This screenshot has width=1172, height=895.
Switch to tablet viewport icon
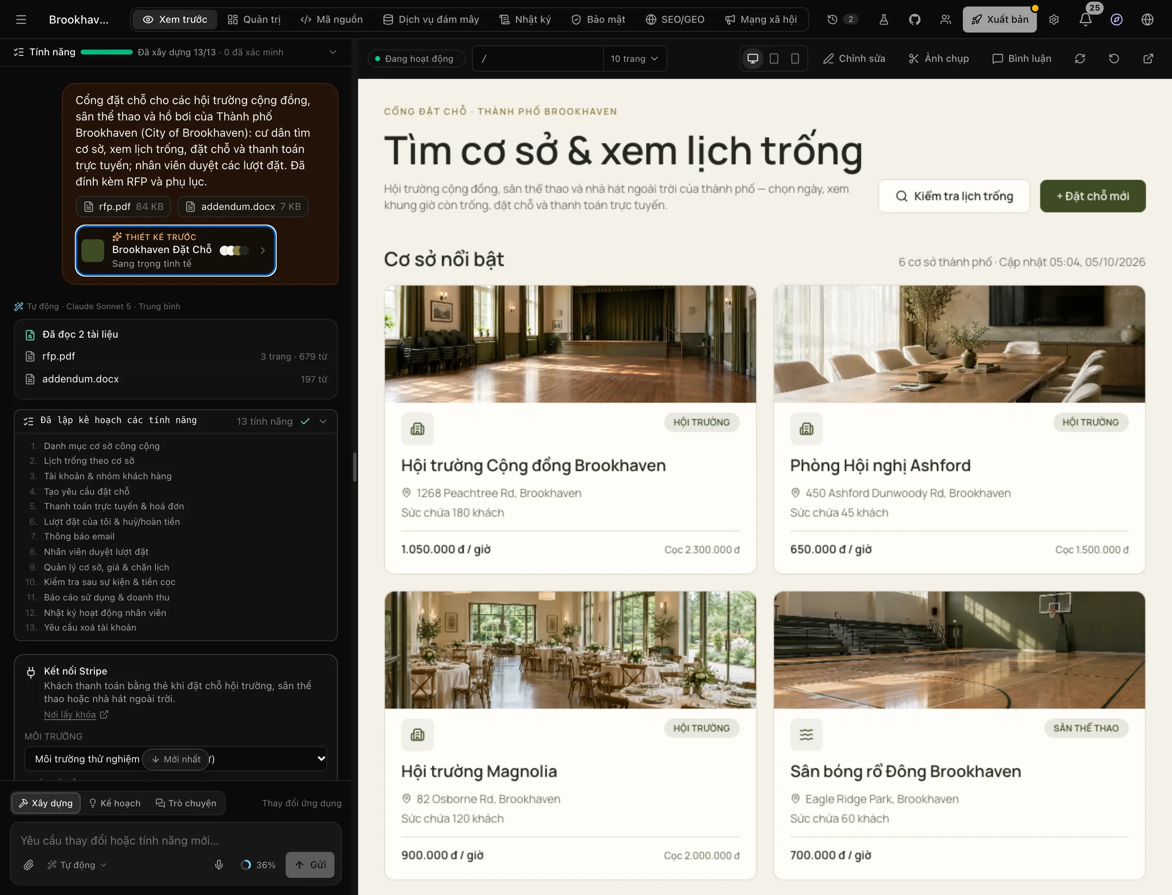[x=774, y=59]
